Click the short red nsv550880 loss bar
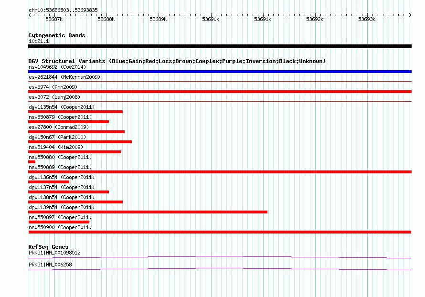The width and height of the screenshot is (425, 297). coord(32,162)
